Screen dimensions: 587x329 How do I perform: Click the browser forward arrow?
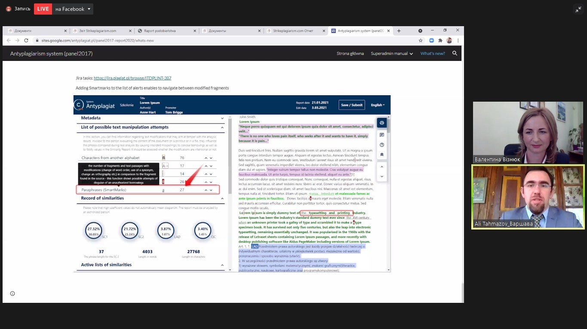pos(17,40)
